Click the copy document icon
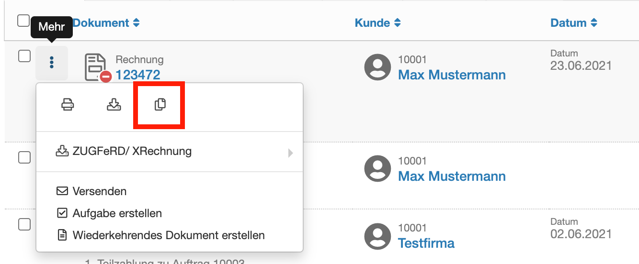The image size is (639, 264). 160,105
